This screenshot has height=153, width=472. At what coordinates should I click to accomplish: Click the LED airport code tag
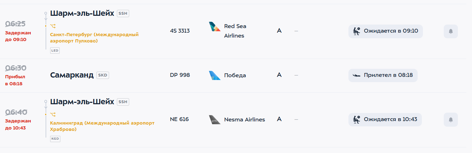tap(55, 51)
